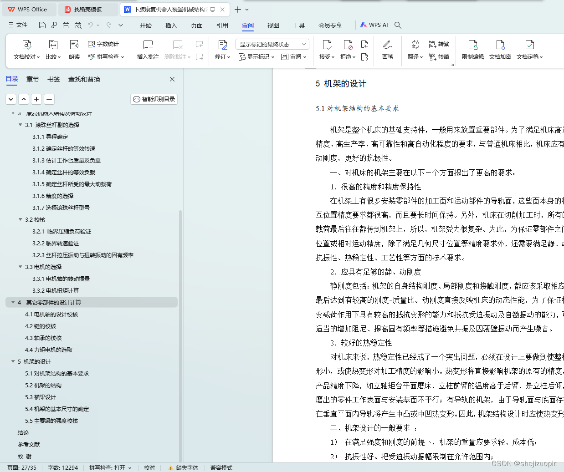This screenshot has width=564, height=472.
Task: Open quick access toolbar customize chevron
Action: click(121, 25)
